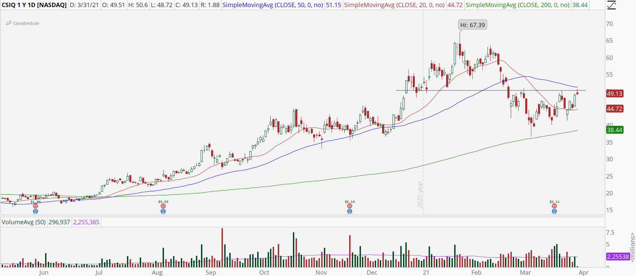Click the 70 level on price axis
Screen dimensions: 636x276
(609, 24)
